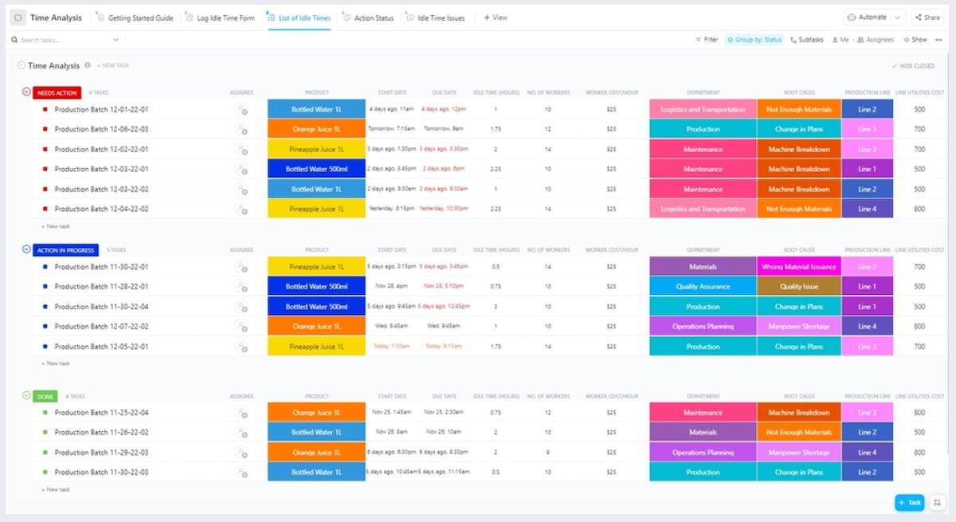The width and height of the screenshot is (956, 522).
Task: Click the ellipsis icon for more view options
Action: (x=940, y=39)
